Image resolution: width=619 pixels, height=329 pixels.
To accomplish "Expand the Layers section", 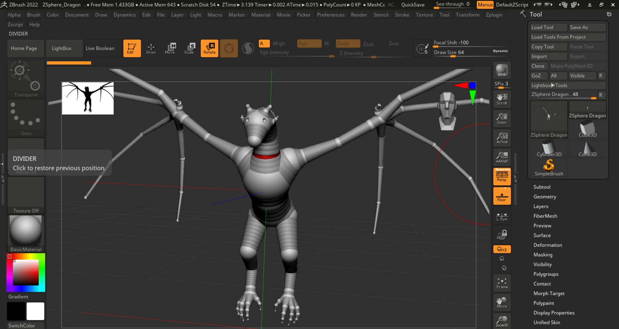I will click(x=541, y=206).
